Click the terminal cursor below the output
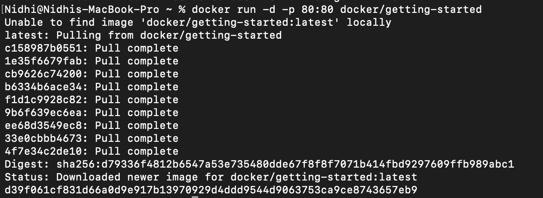This screenshot has width=543, height=198. pos(195,197)
